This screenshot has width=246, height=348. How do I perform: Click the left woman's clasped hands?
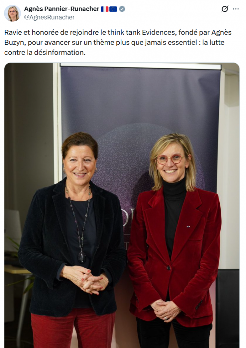click(85, 280)
